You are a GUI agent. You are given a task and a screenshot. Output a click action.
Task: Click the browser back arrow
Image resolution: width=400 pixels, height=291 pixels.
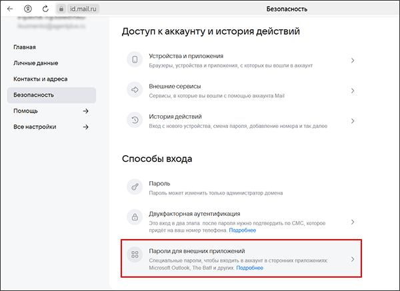[x=10, y=9]
